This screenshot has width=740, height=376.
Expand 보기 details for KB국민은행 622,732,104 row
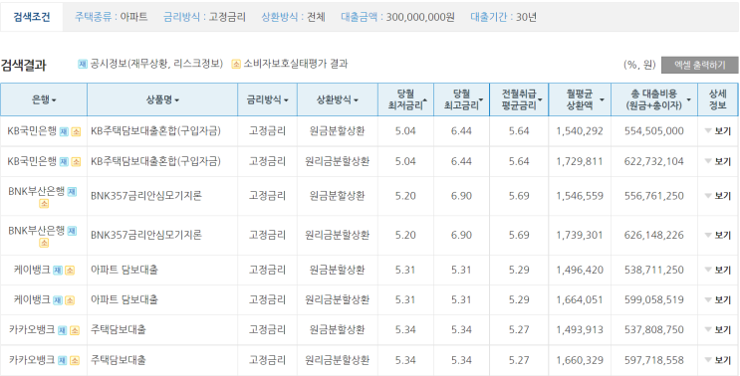pos(718,161)
